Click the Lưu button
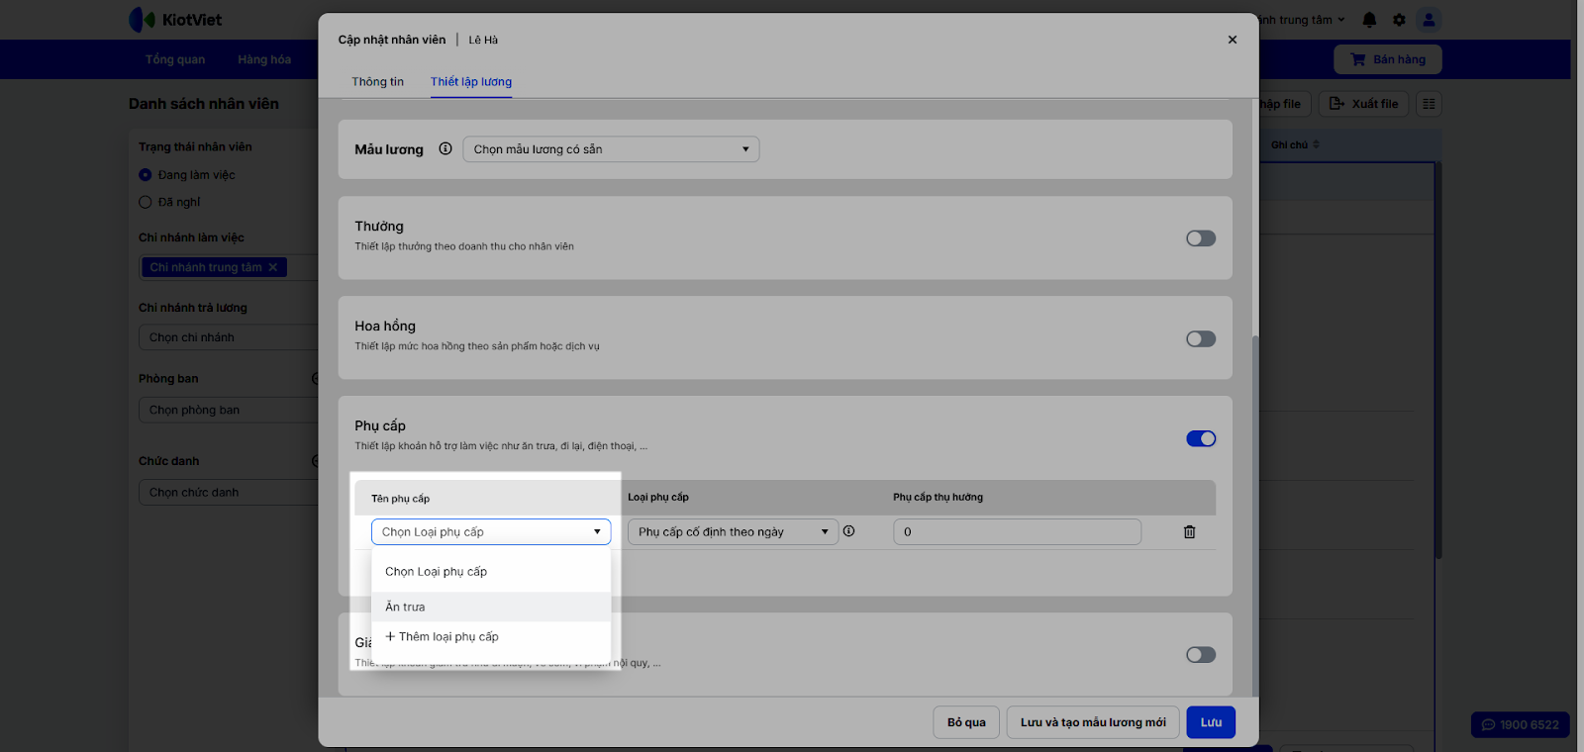The width and height of the screenshot is (1584, 752). pyautogui.click(x=1211, y=722)
